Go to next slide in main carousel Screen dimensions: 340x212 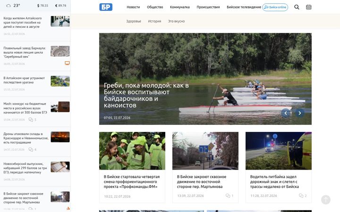pyautogui.click(x=300, y=113)
